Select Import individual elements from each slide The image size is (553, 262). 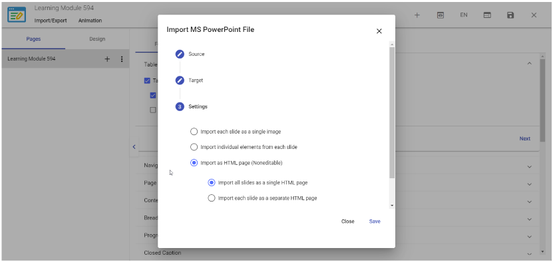point(194,147)
